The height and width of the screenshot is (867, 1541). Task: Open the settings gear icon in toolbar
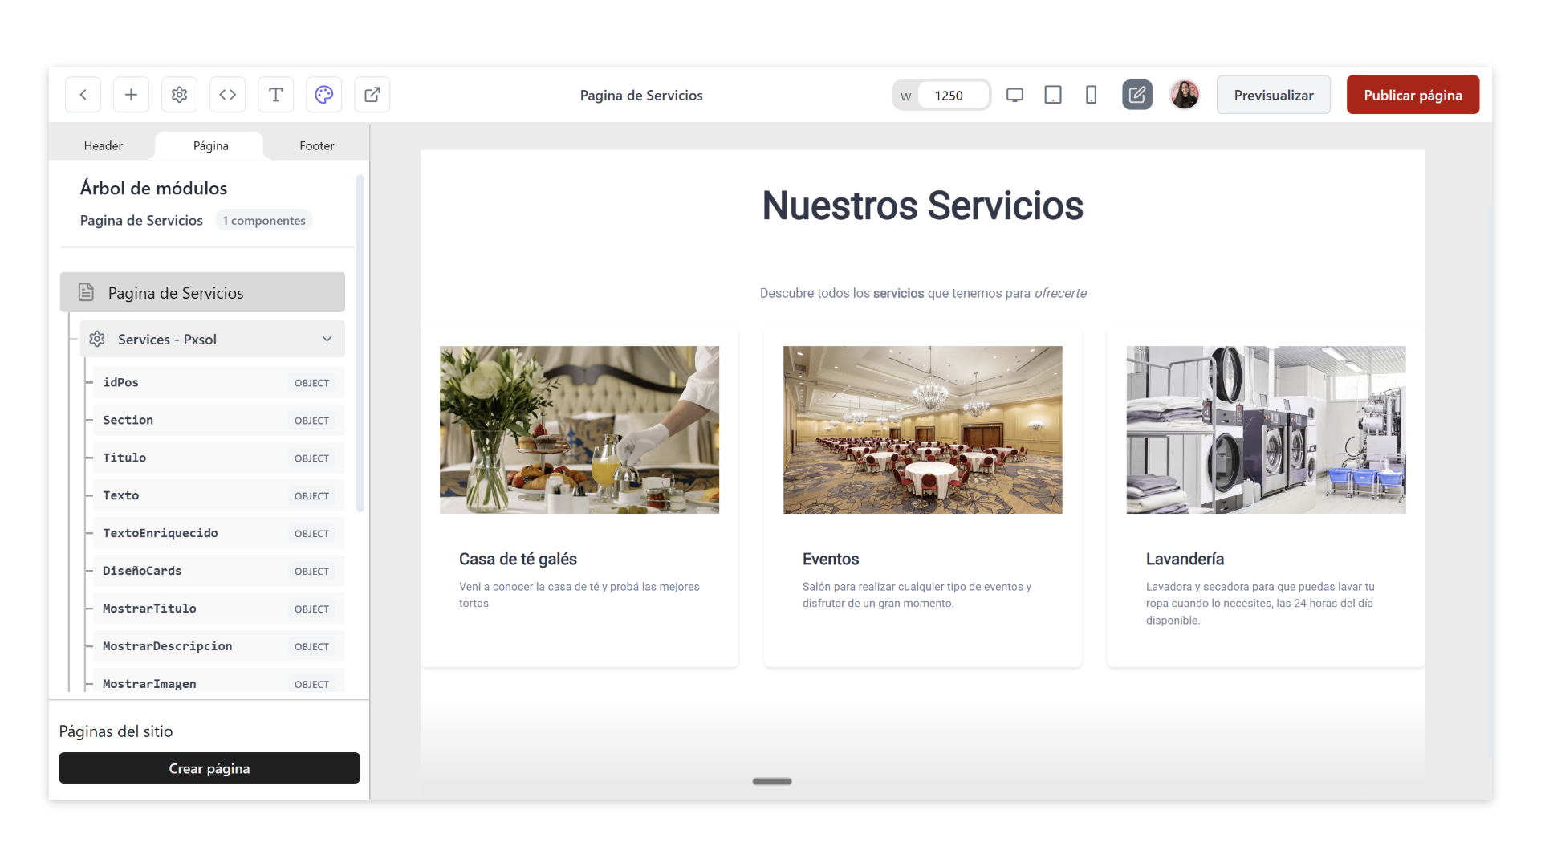pyautogui.click(x=179, y=95)
